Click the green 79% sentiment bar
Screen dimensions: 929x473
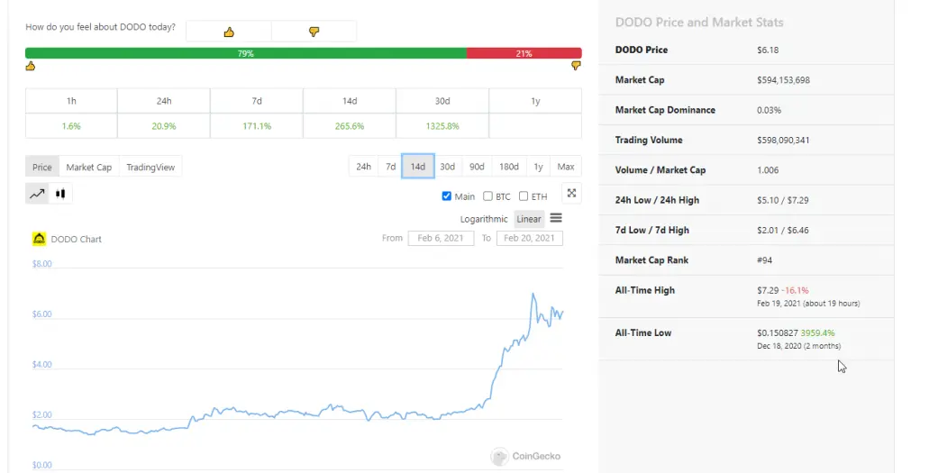[x=246, y=53]
